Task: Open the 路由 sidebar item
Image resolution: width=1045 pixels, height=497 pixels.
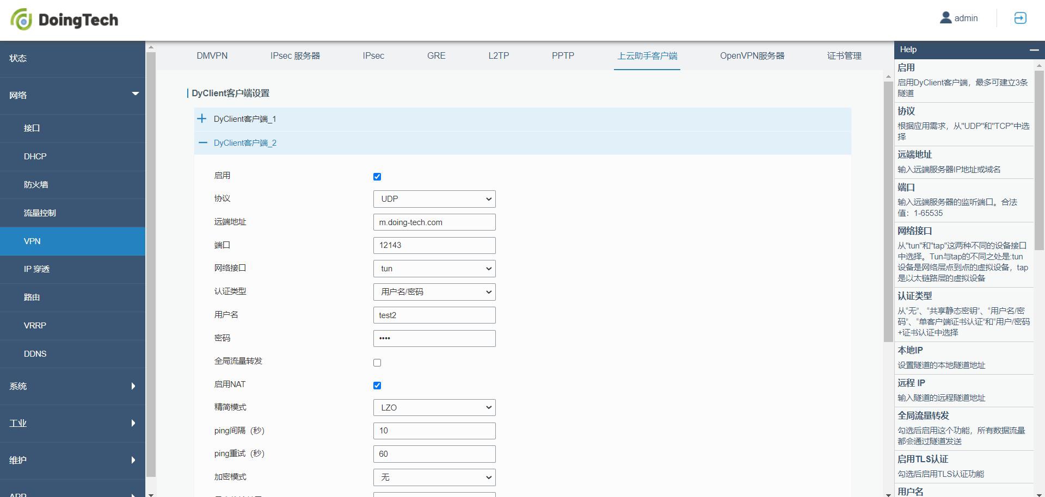Action: coord(72,297)
